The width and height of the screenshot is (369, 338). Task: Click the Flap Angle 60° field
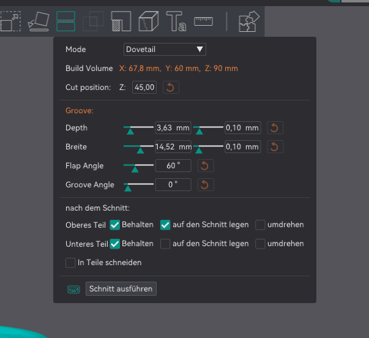coord(173,165)
